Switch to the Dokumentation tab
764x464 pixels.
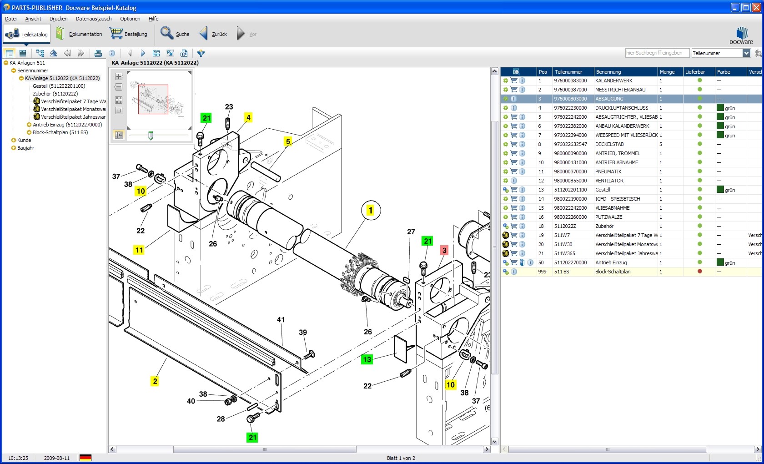click(79, 34)
